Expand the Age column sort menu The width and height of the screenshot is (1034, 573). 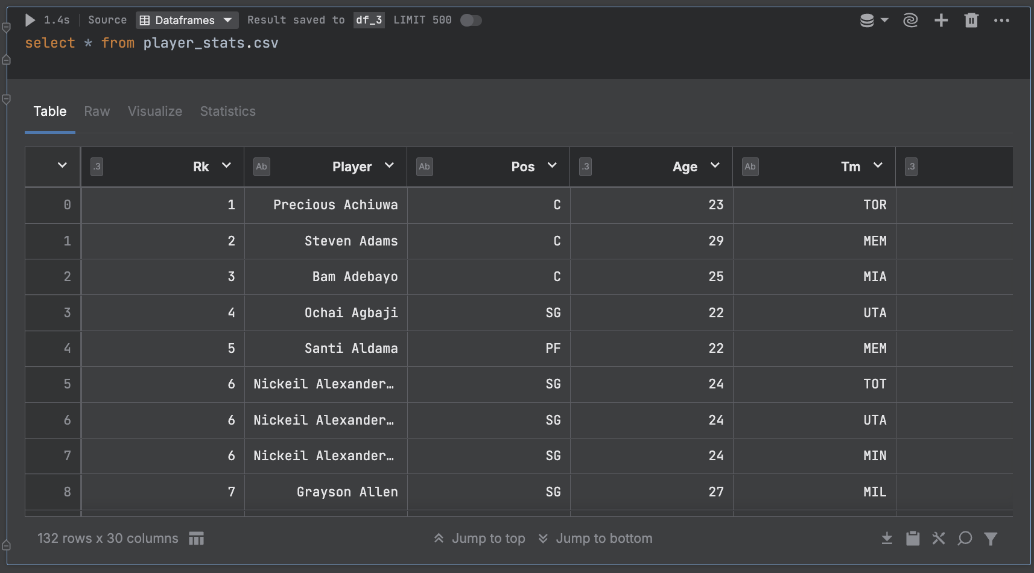click(x=715, y=166)
